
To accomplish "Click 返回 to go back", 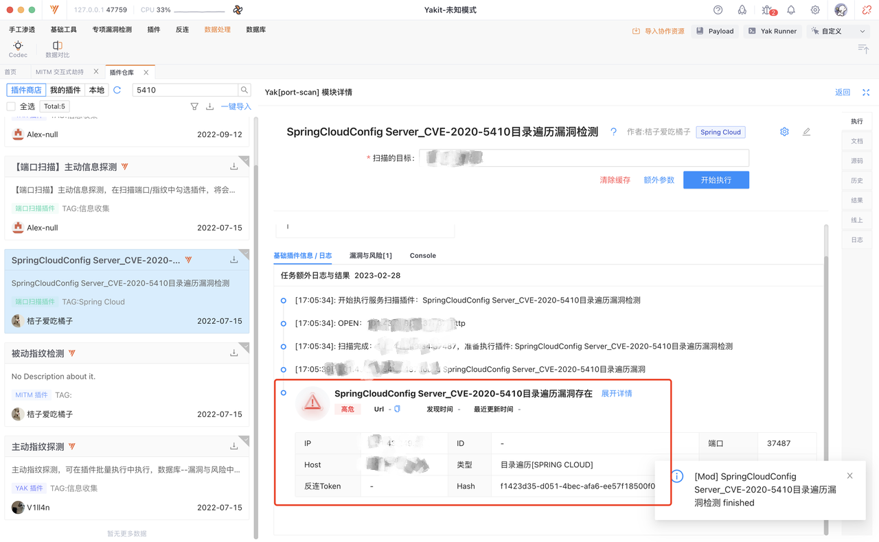I will pyautogui.click(x=843, y=92).
